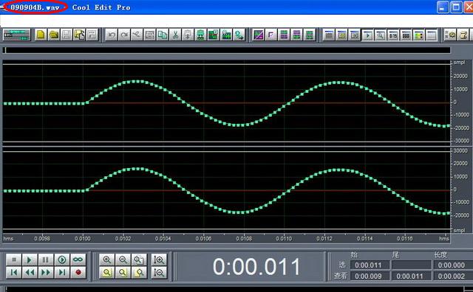This screenshot has height=292, width=473.
Task: Click the Create New File toolbar icon
Action: (41, 35)
